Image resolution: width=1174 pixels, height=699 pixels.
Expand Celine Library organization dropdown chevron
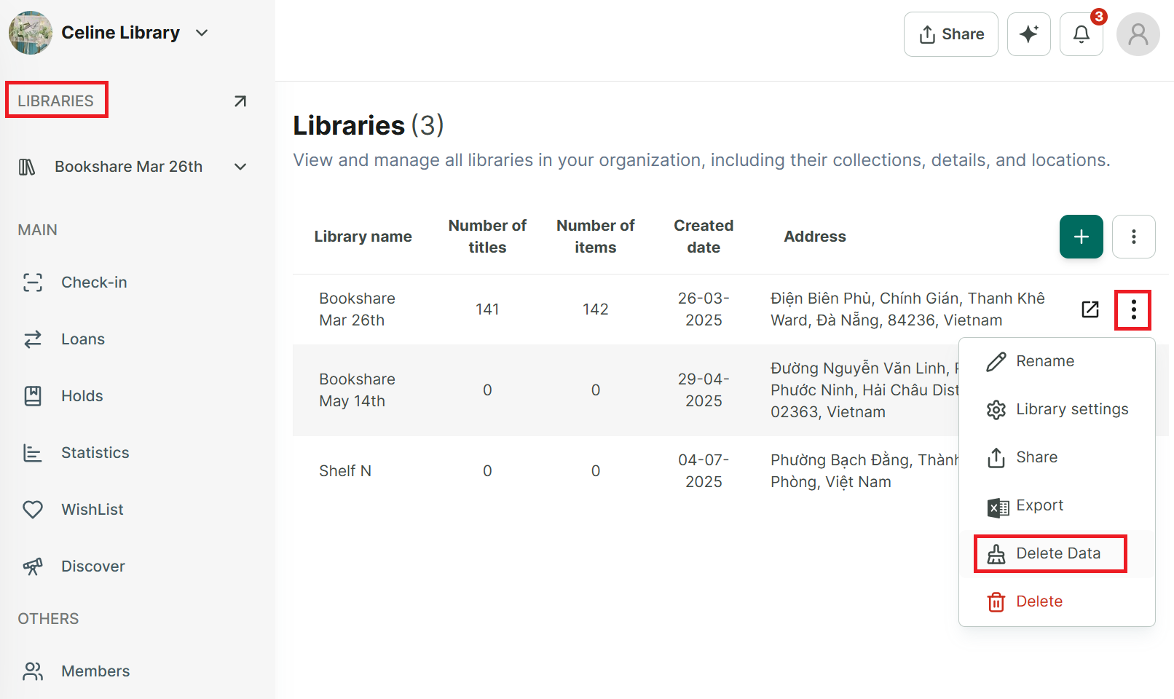202,33
